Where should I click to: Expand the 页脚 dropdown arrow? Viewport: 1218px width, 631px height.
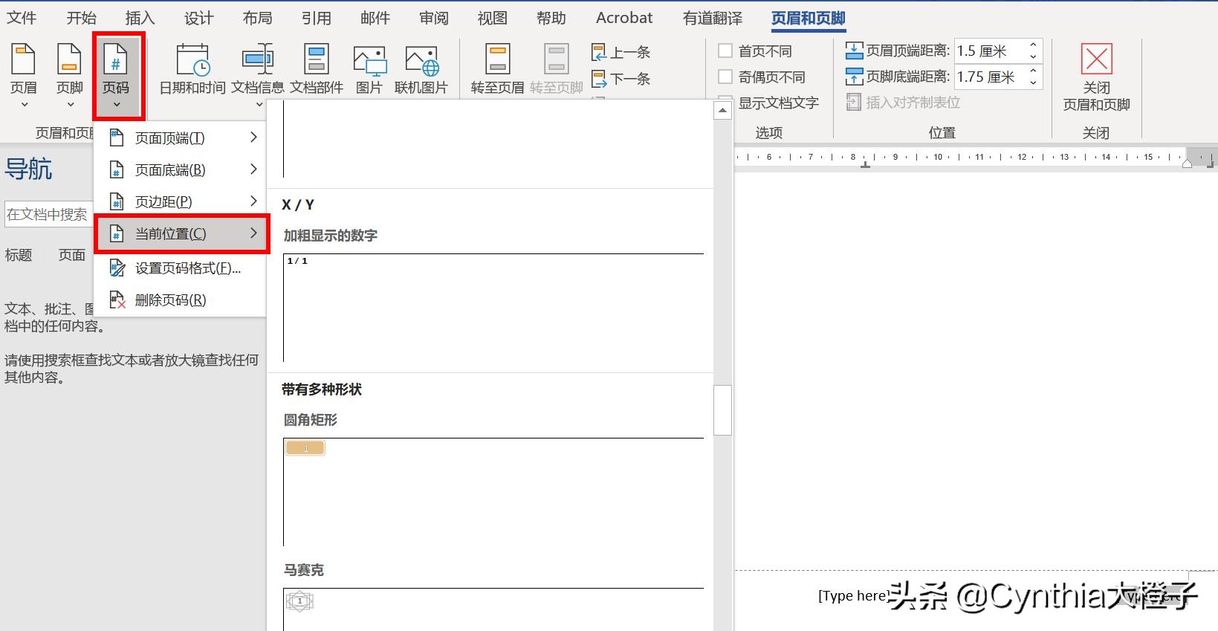click(x=70, y=105)
